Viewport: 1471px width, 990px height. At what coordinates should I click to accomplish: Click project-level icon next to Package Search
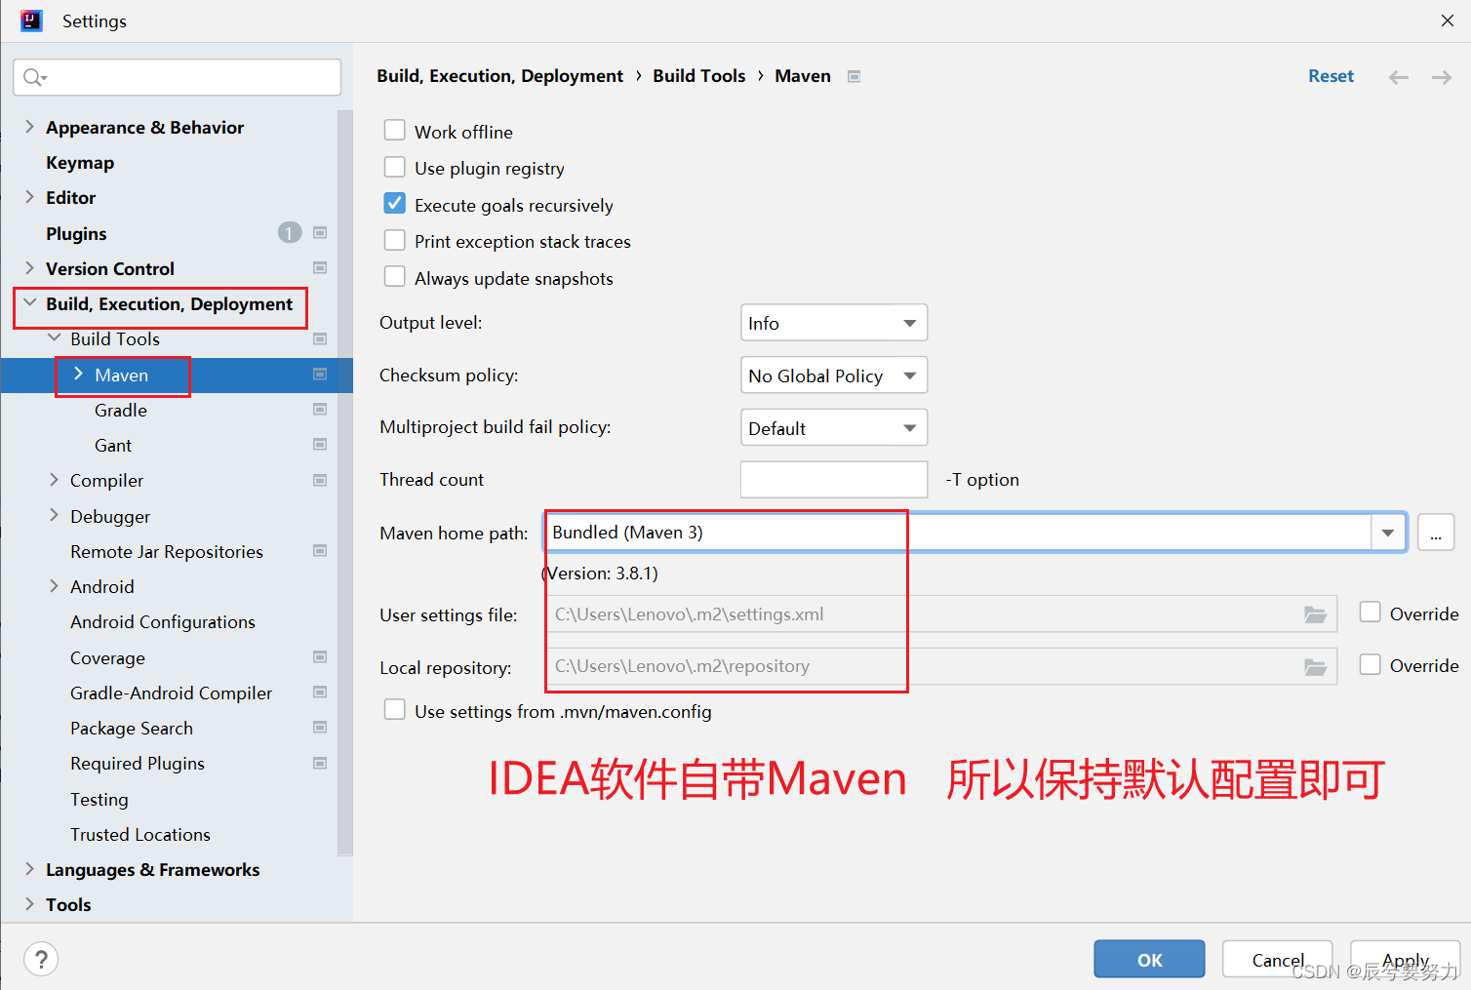320,727
